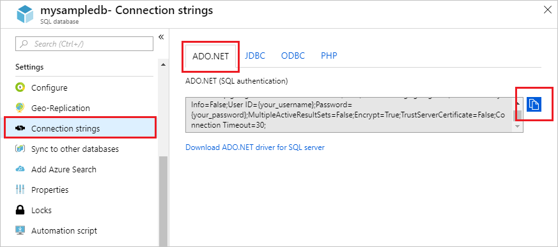Click the Geo-Replication globe icon
Image resolution: width=558 pixels, height=247 pixels.
20,108
